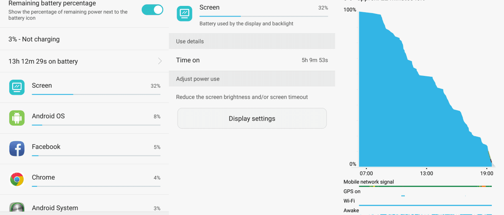Open the Screen 32% usage item
Image resolution: width=504 pixels, height=215 pixels.
84,87
